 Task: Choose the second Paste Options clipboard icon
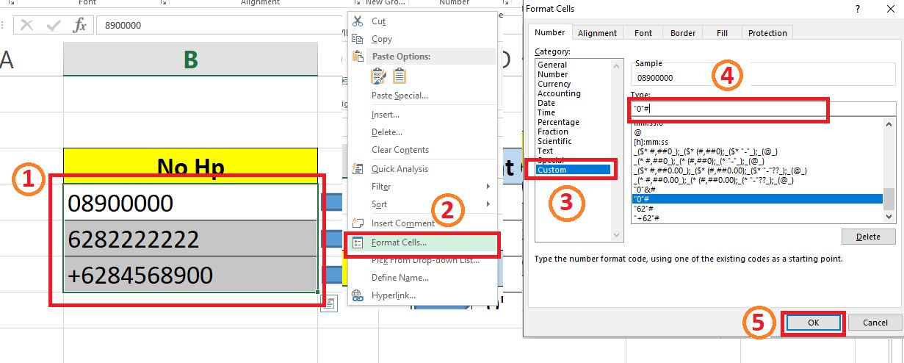coord(399,75)
